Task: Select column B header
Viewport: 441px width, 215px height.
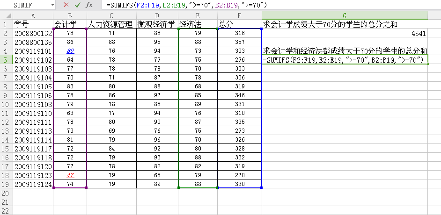Action: 70,15
